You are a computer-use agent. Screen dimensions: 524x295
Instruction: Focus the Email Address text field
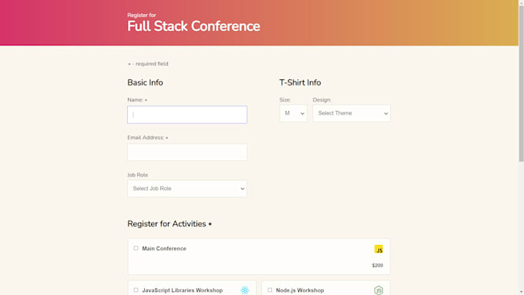(187, 153)
